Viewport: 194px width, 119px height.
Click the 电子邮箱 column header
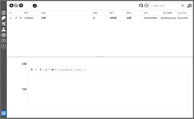(168, 13)
